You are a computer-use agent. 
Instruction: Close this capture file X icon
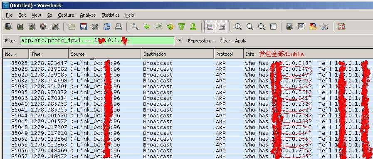pos(95,27)
